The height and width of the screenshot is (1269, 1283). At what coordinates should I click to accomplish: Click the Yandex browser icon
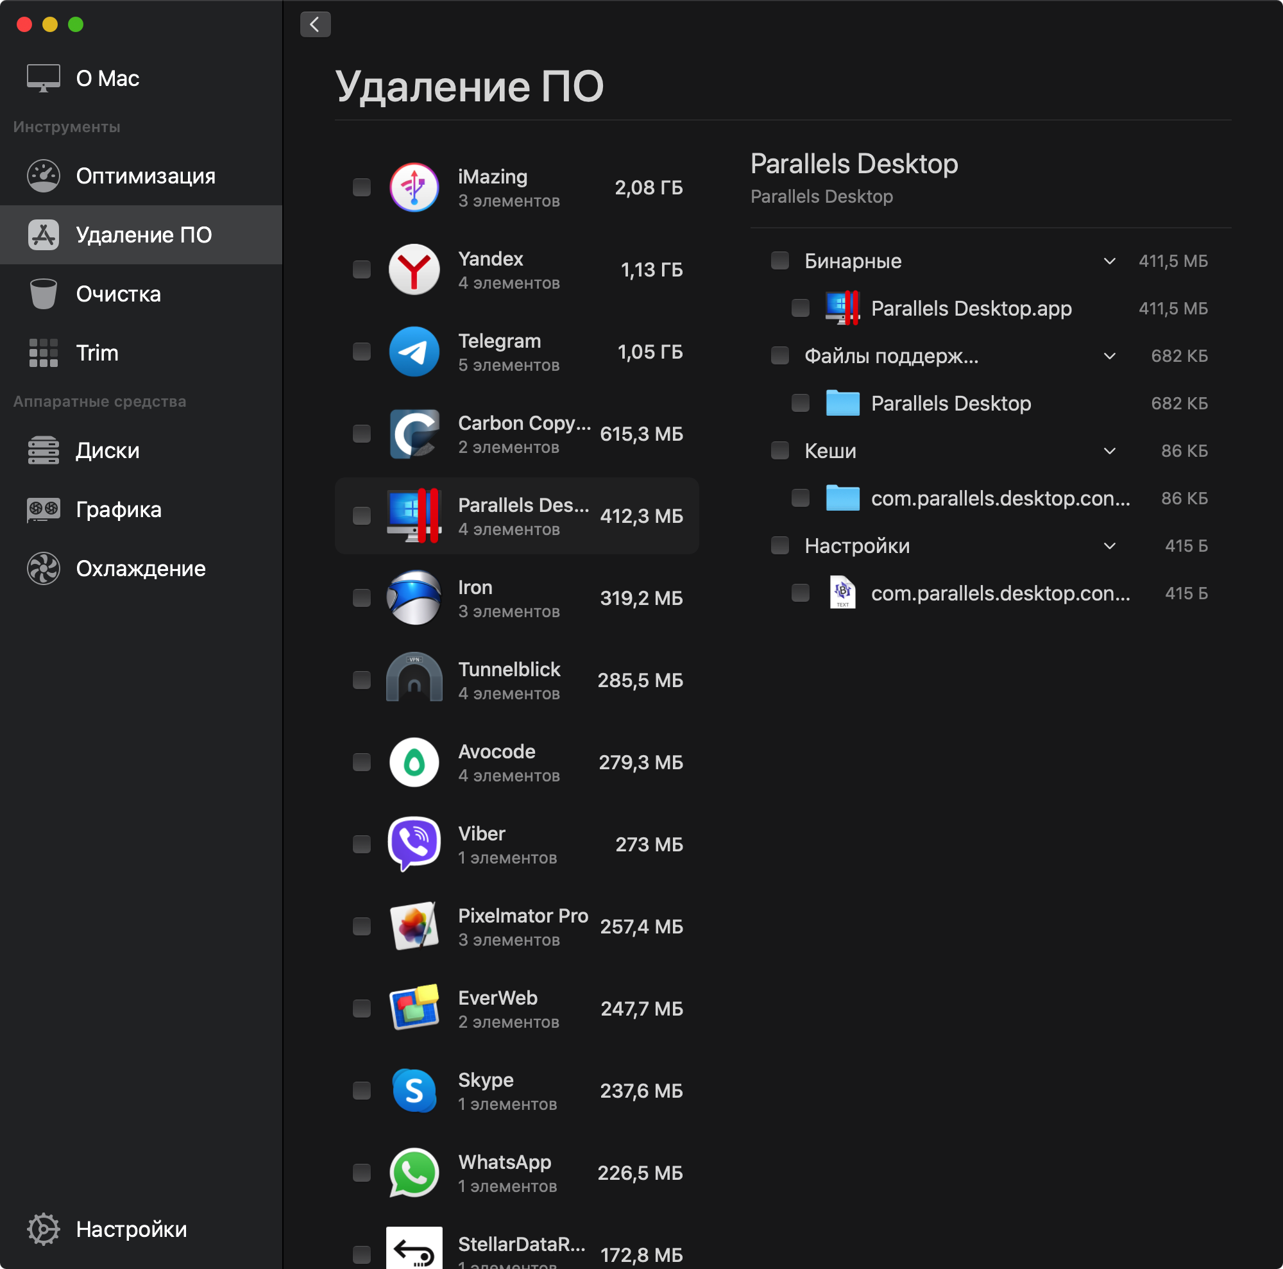pyautogui.click(x=414, y=269)
